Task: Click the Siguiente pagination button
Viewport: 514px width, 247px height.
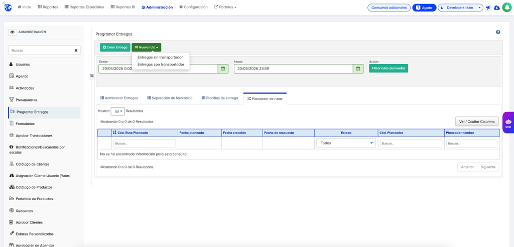Action: tap(488, 167)
